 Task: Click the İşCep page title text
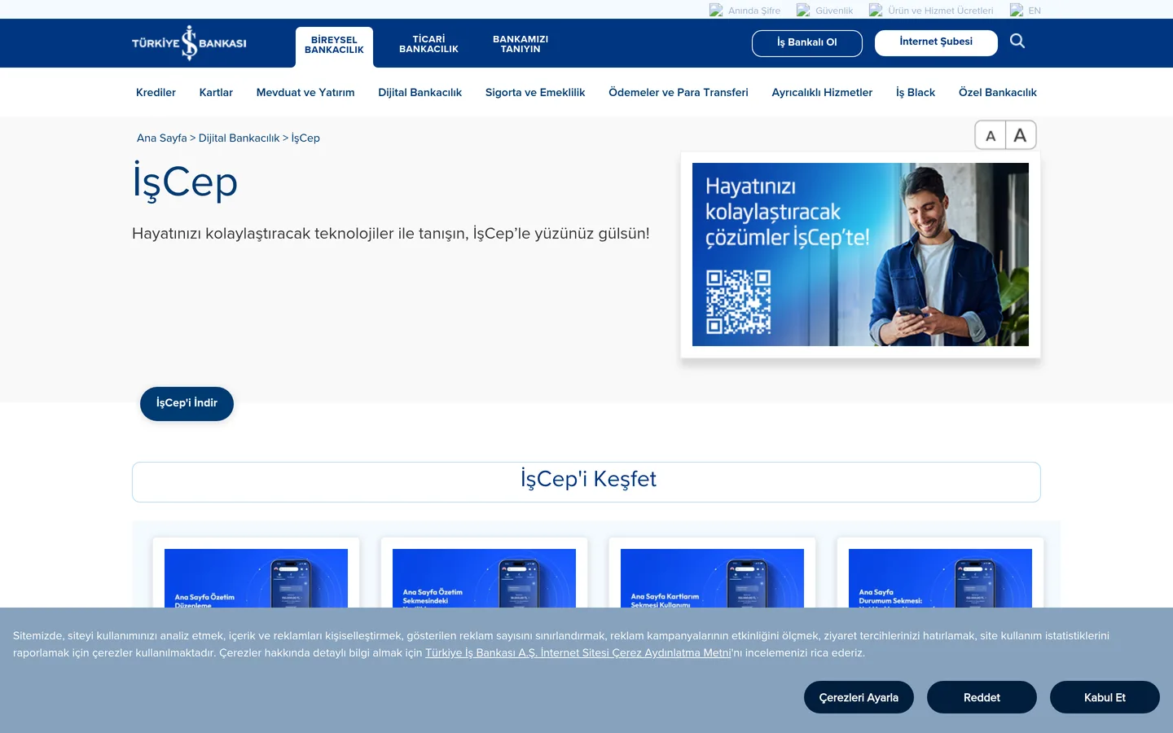(x=185, y=181)
